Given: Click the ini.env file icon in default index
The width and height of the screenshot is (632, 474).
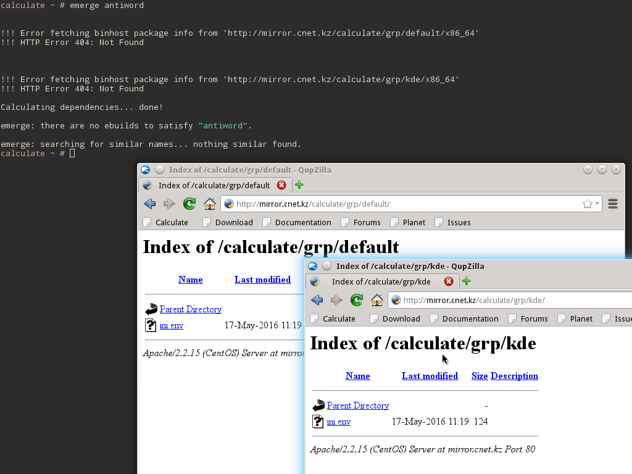Looking at the screenshot, I should tap(151, 325).
